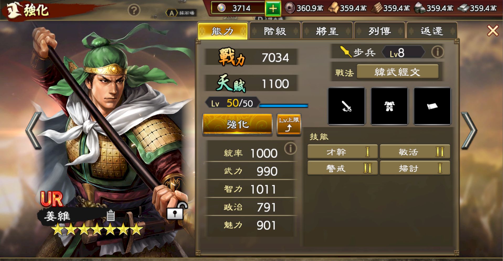Image resolution: width=503 pixels, height=261 pixels.
Task: Click the blue level experience bar
Action: click(x=284, y=106)
